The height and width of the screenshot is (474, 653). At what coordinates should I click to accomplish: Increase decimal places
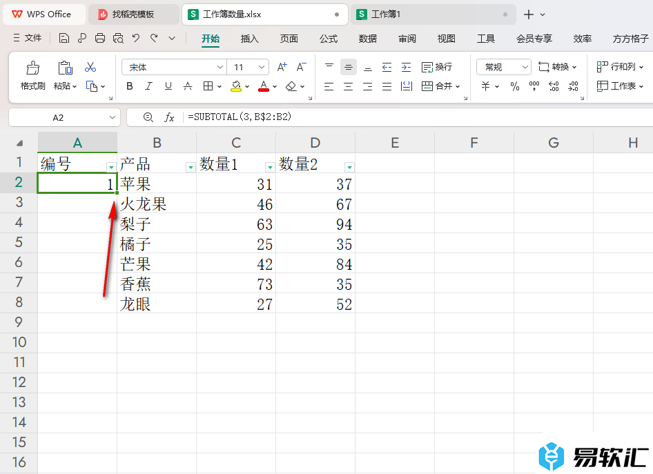tap(554, 86)
